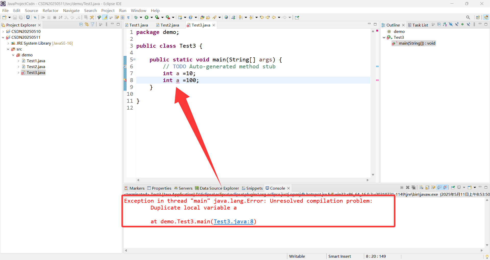Switch to Test1.java editor tab
Screen dimensions: 490x260
pyautogui.click(x=137, y=25)
